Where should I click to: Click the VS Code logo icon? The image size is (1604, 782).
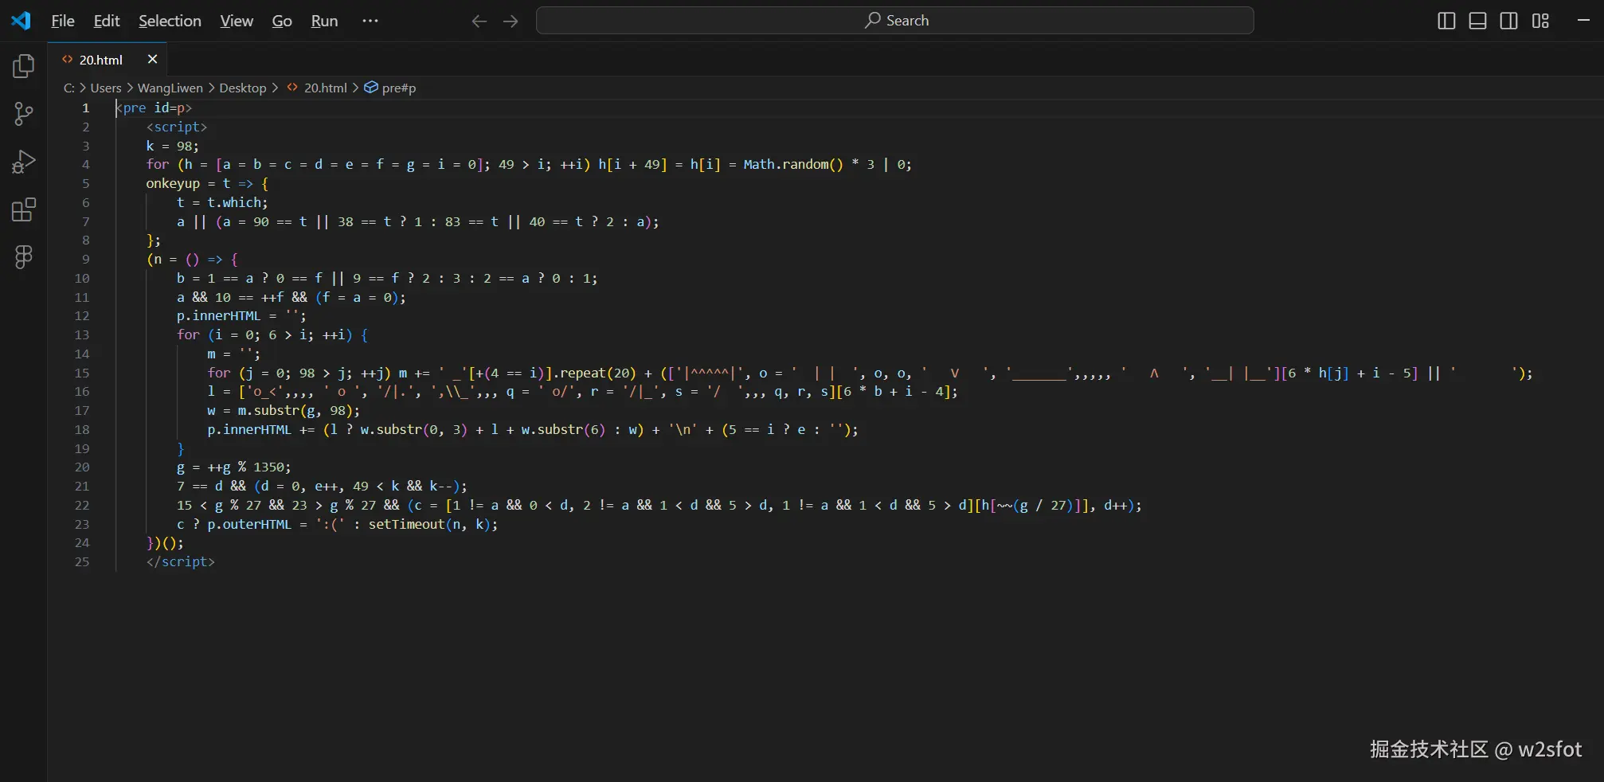[21, 21]
